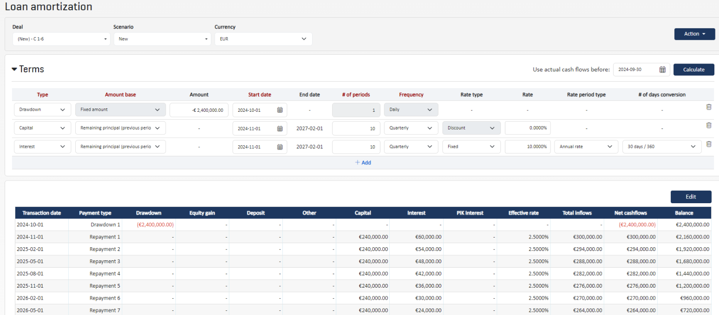
Task: Open calendar for Capital start date
Action: tap(280, 129)
